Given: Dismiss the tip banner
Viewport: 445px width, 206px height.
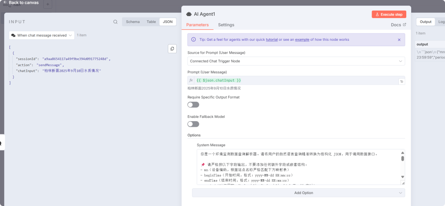Looking at the screenshot, I should 399,40.
